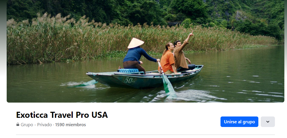The height and width of the screenshot is (138, 287).
Task: Click the lock privacy icon
Action: pos(18,124)
